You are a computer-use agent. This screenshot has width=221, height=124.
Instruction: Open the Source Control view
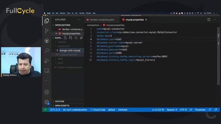click(x=47, y=31)
